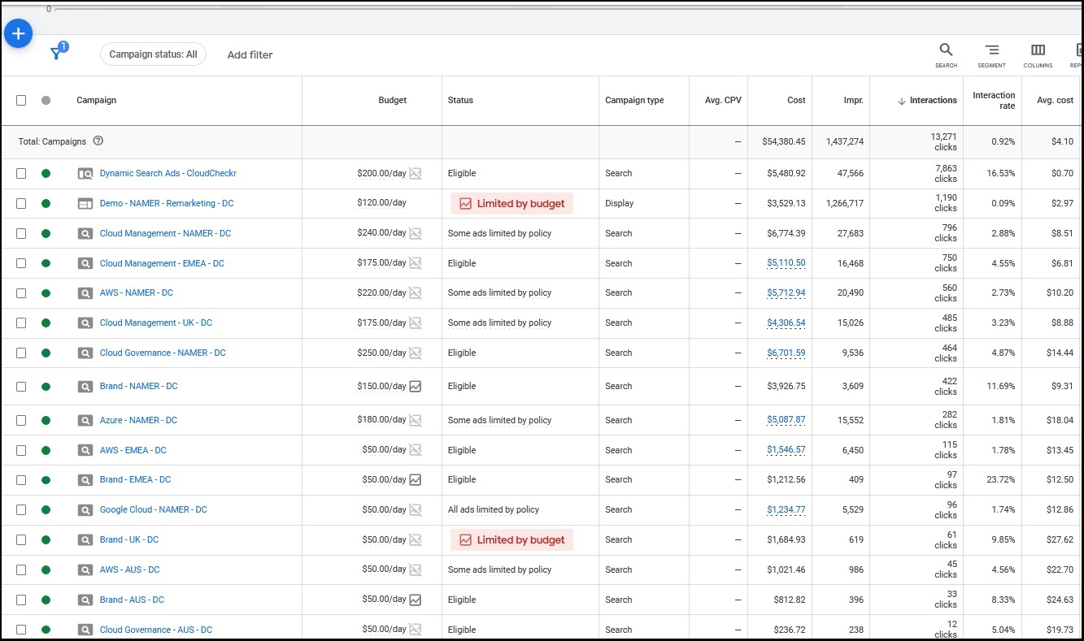
Task: Select checkbox for Dynamic Search Ads - CloudCheckr
Action: click(21, 174)
